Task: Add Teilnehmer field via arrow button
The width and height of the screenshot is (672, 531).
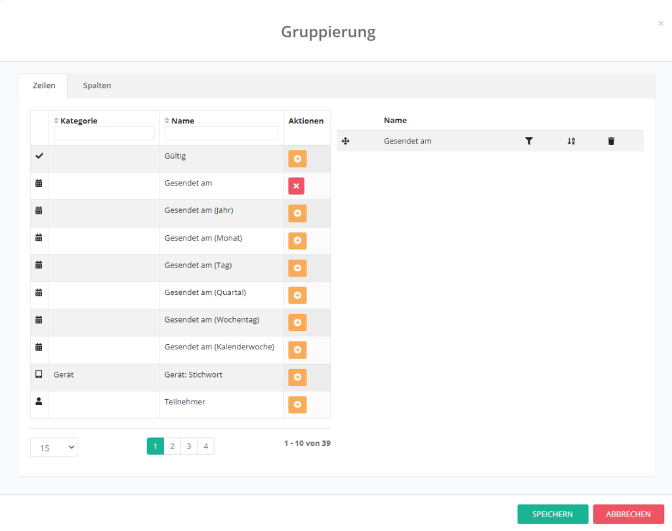Action: [297, 405]
